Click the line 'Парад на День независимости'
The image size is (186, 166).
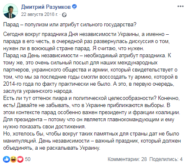point(87,56)
